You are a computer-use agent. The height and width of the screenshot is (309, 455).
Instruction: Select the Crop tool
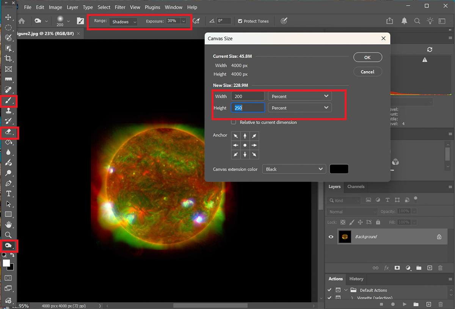click(x=8, y=58)
